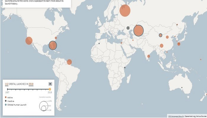Image resolution: width=207 pixels, height=118 pixels.
Task: Click the 1957 start of the timeline
Action: tap(5, 89)
